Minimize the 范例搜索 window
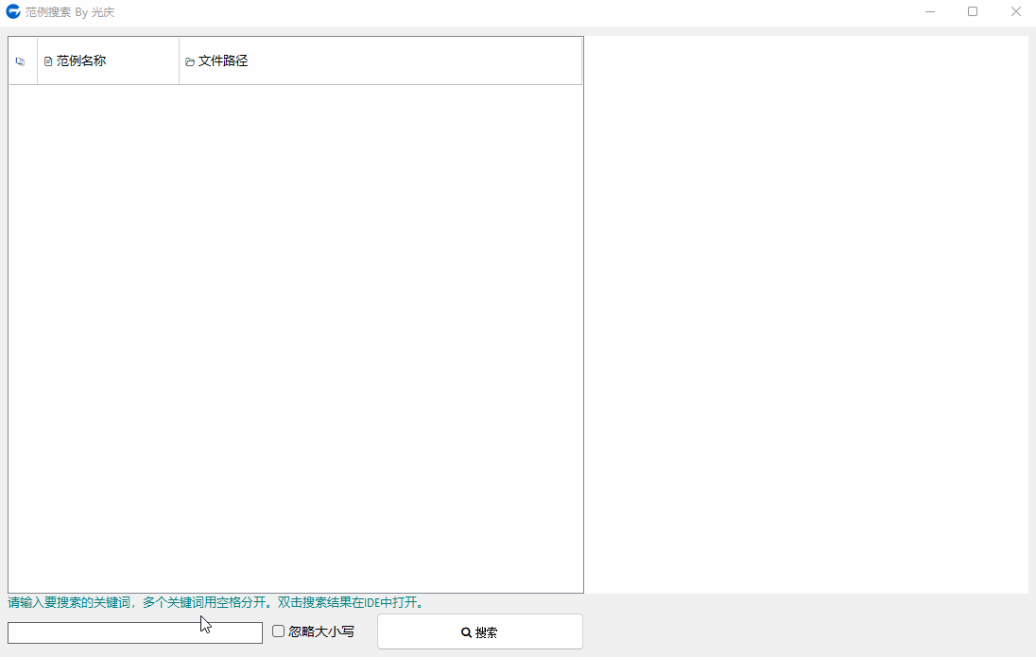The width and height of the screenshot is (1036, 657). (x=929, y=12)
